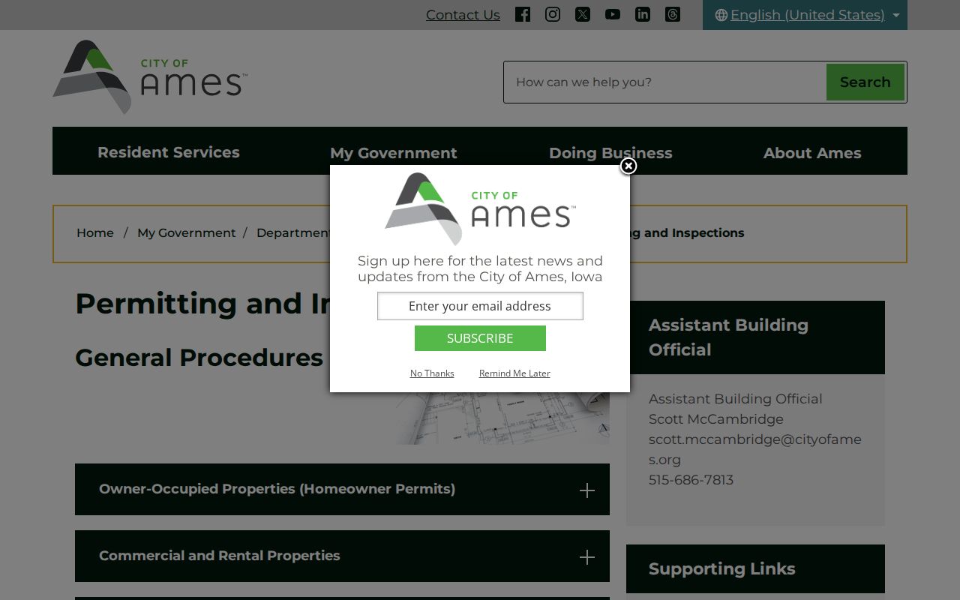
Task: Open the Doing Business menu
Action: [610, 153]
